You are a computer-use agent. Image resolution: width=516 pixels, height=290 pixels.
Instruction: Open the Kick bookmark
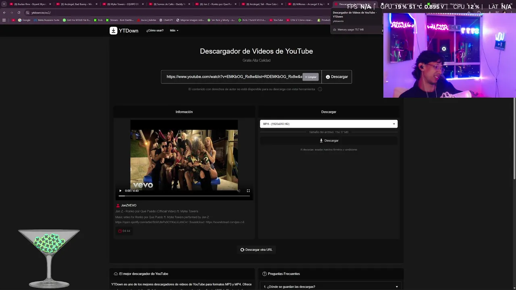[98, 20]
